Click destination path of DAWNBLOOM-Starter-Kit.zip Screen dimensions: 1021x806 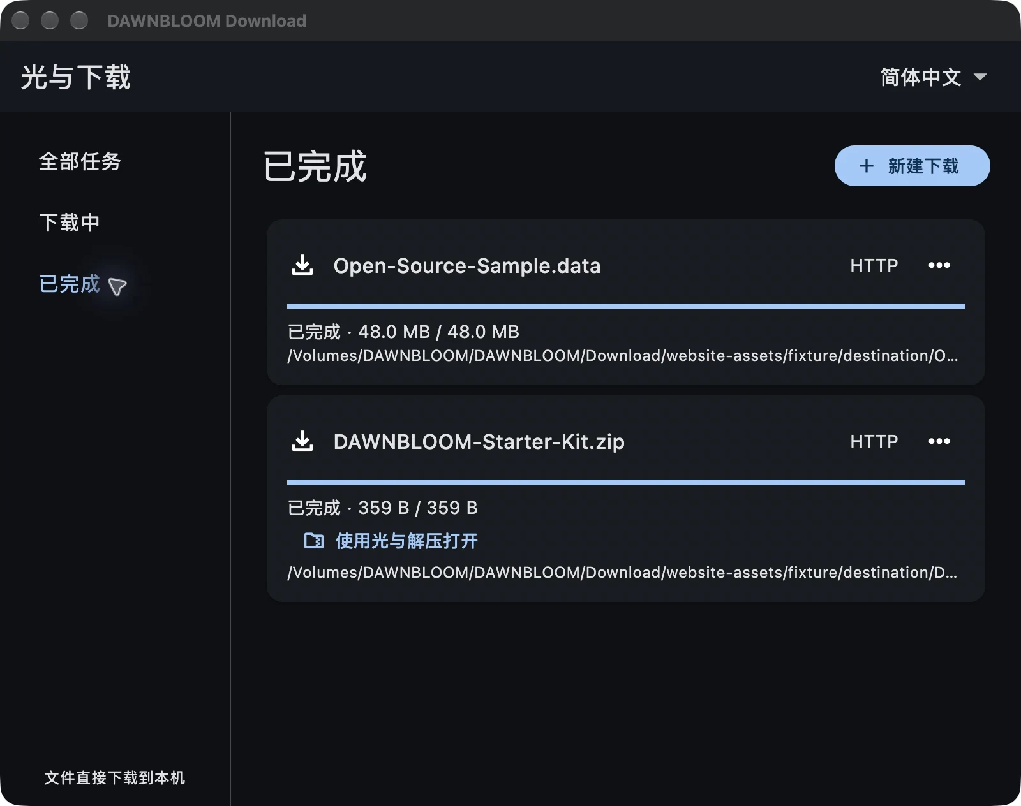[x=623, y=573]
